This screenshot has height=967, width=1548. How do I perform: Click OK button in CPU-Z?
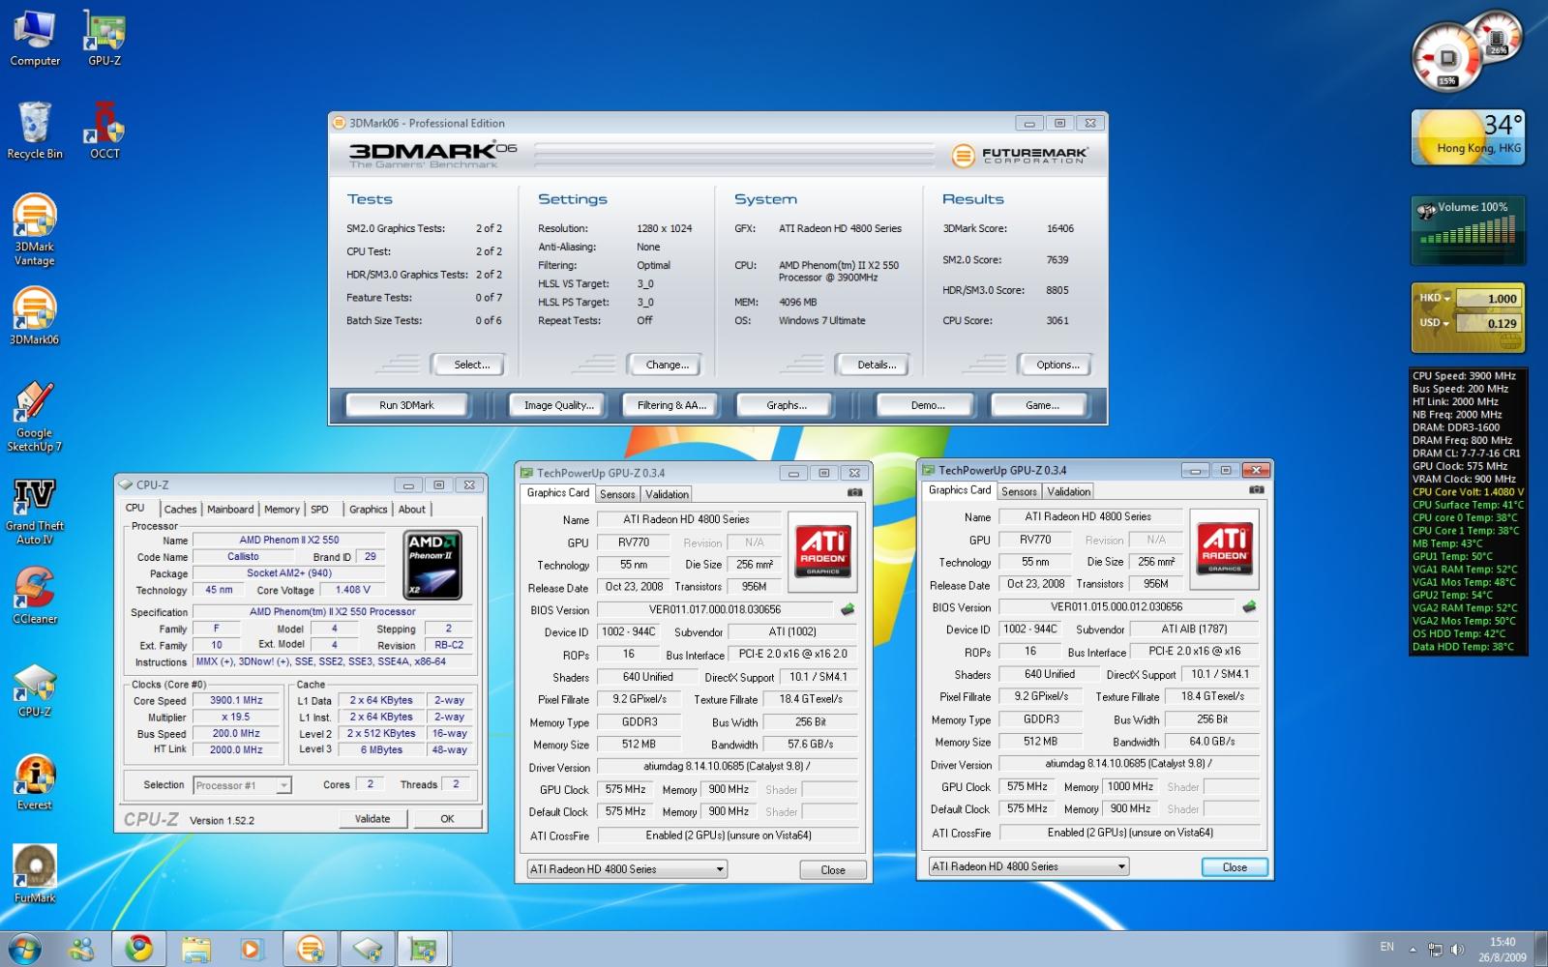tap(447, 818)
